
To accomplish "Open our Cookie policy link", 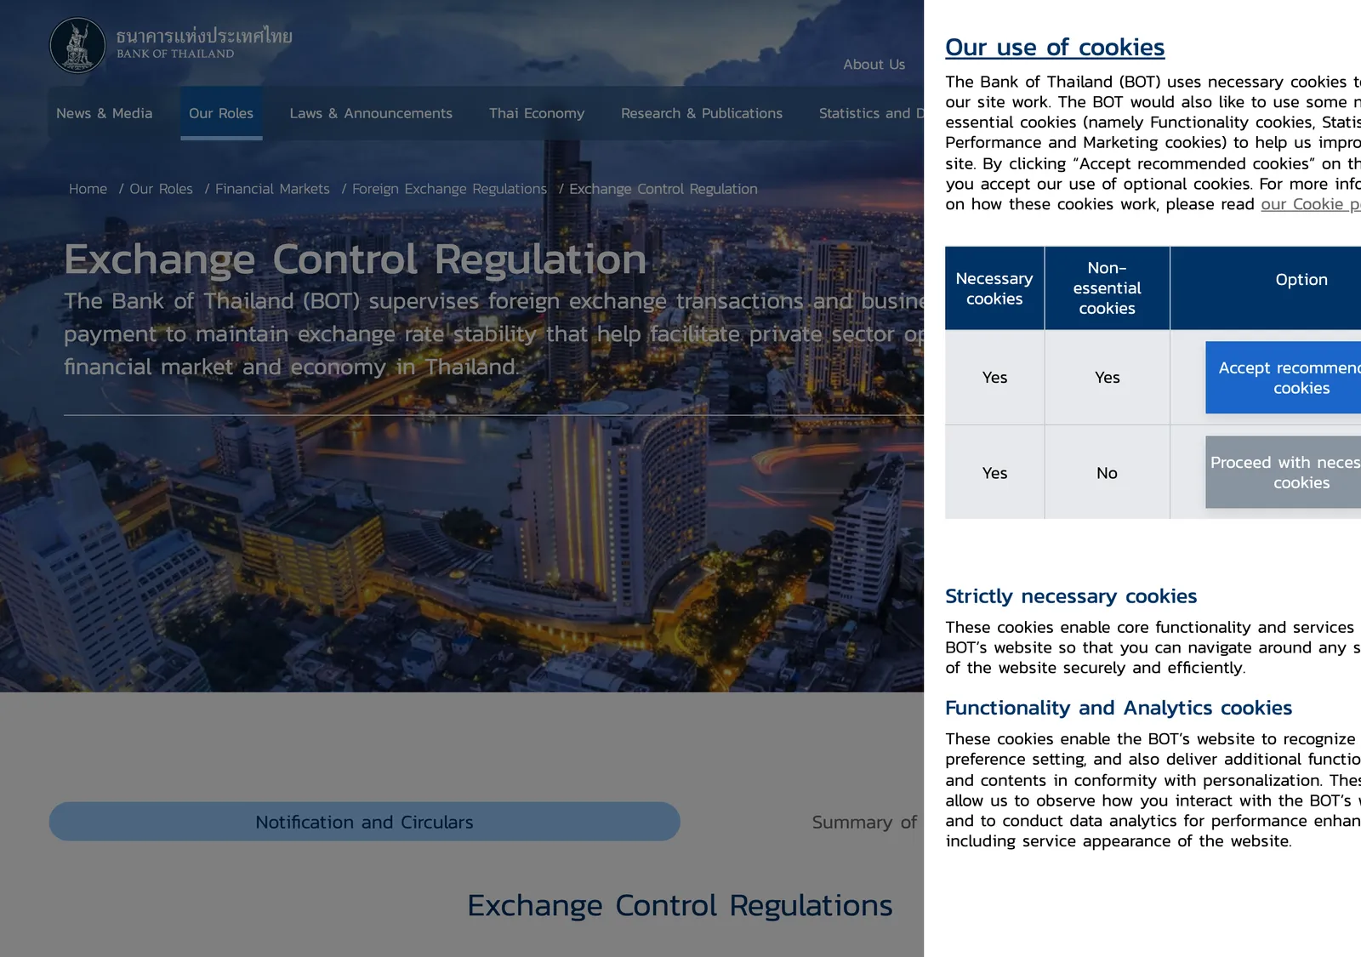I will [x=1311, y=204].
